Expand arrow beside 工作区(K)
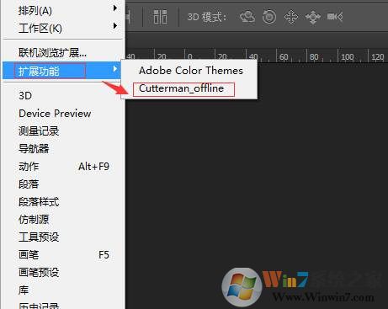The image size is (388, 309). pyautogui.click(x=114, y=26)
